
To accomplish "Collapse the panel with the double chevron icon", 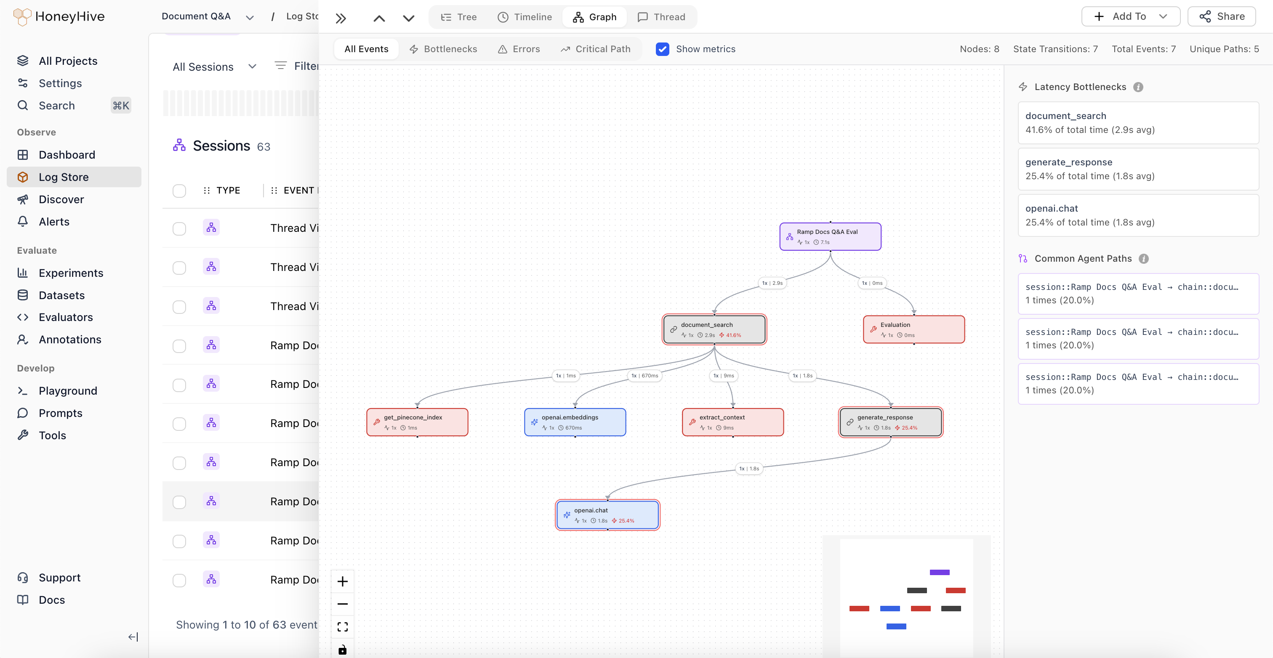I will tap(341, 18).
